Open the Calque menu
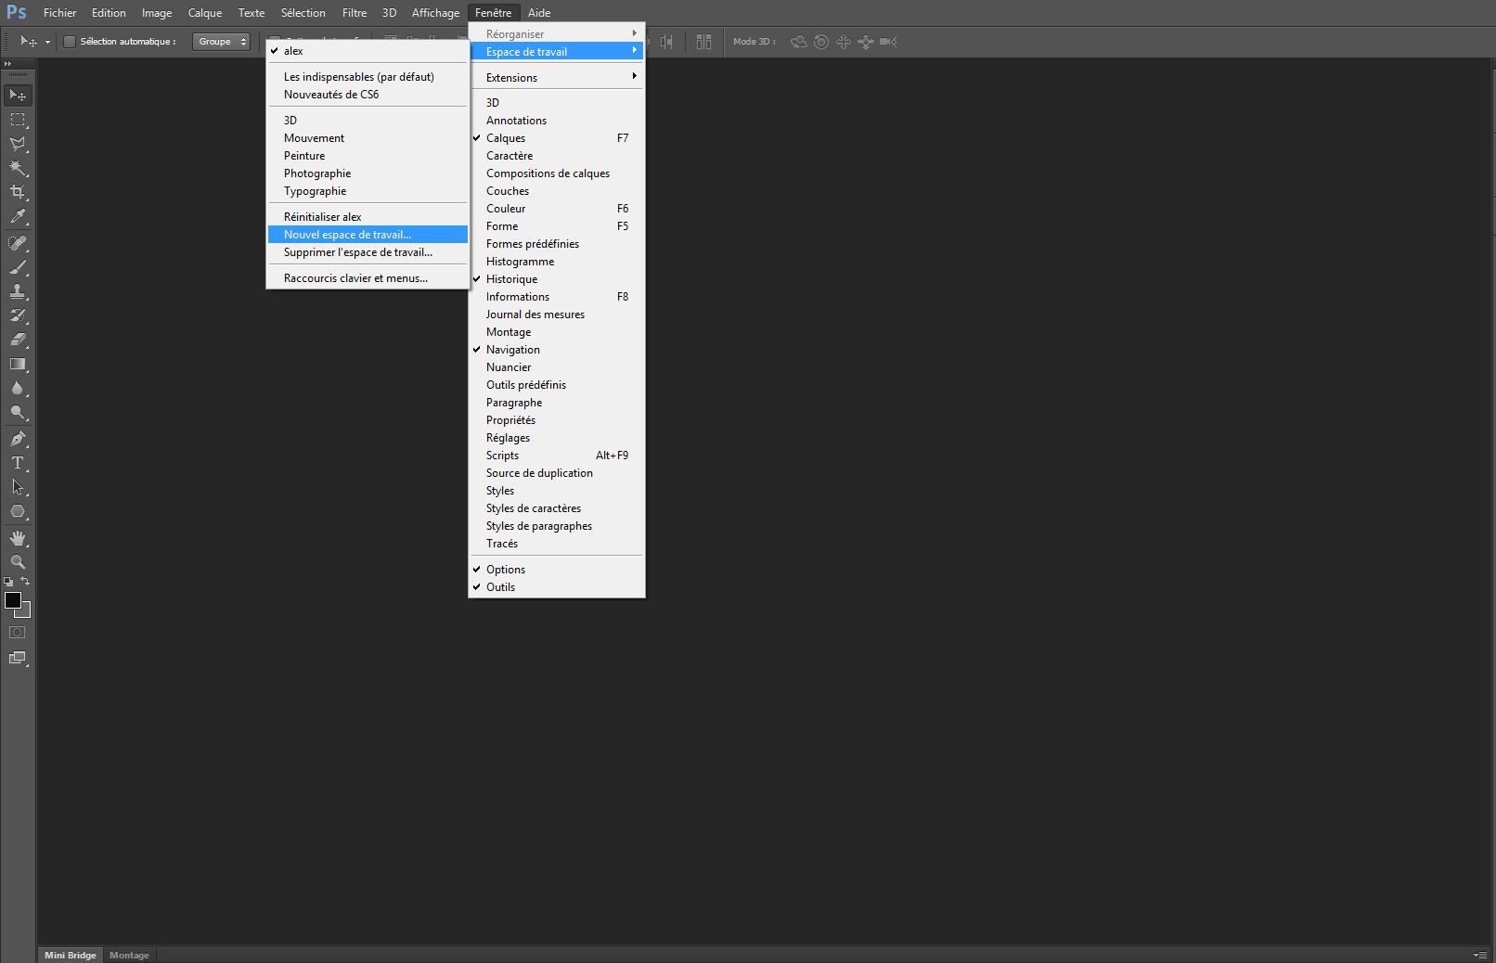 click(x=205, y=13)
